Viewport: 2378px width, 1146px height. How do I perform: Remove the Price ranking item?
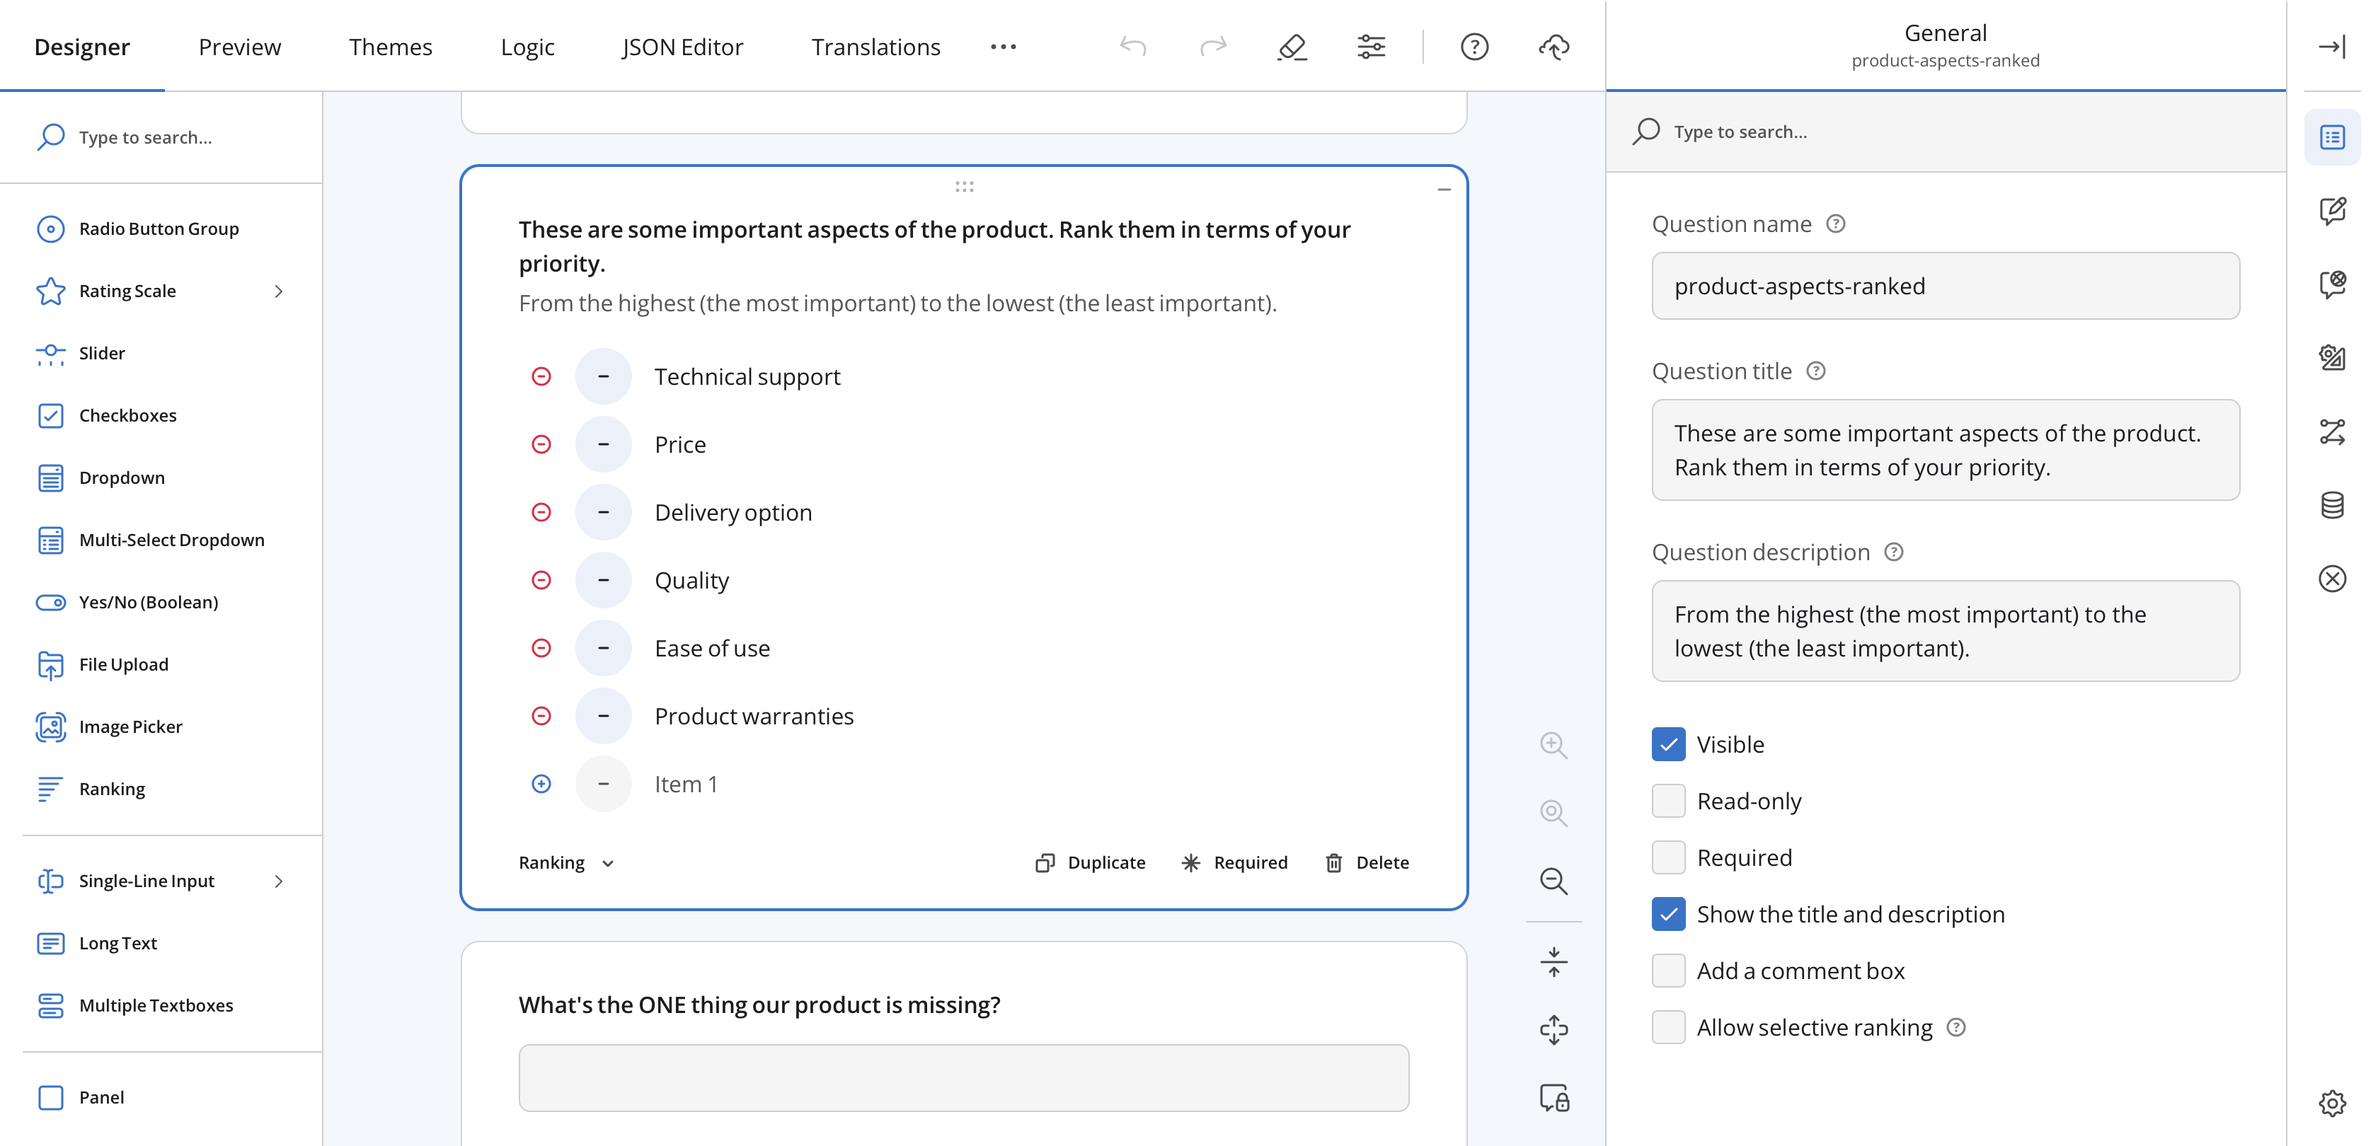[x=542, y=445]
